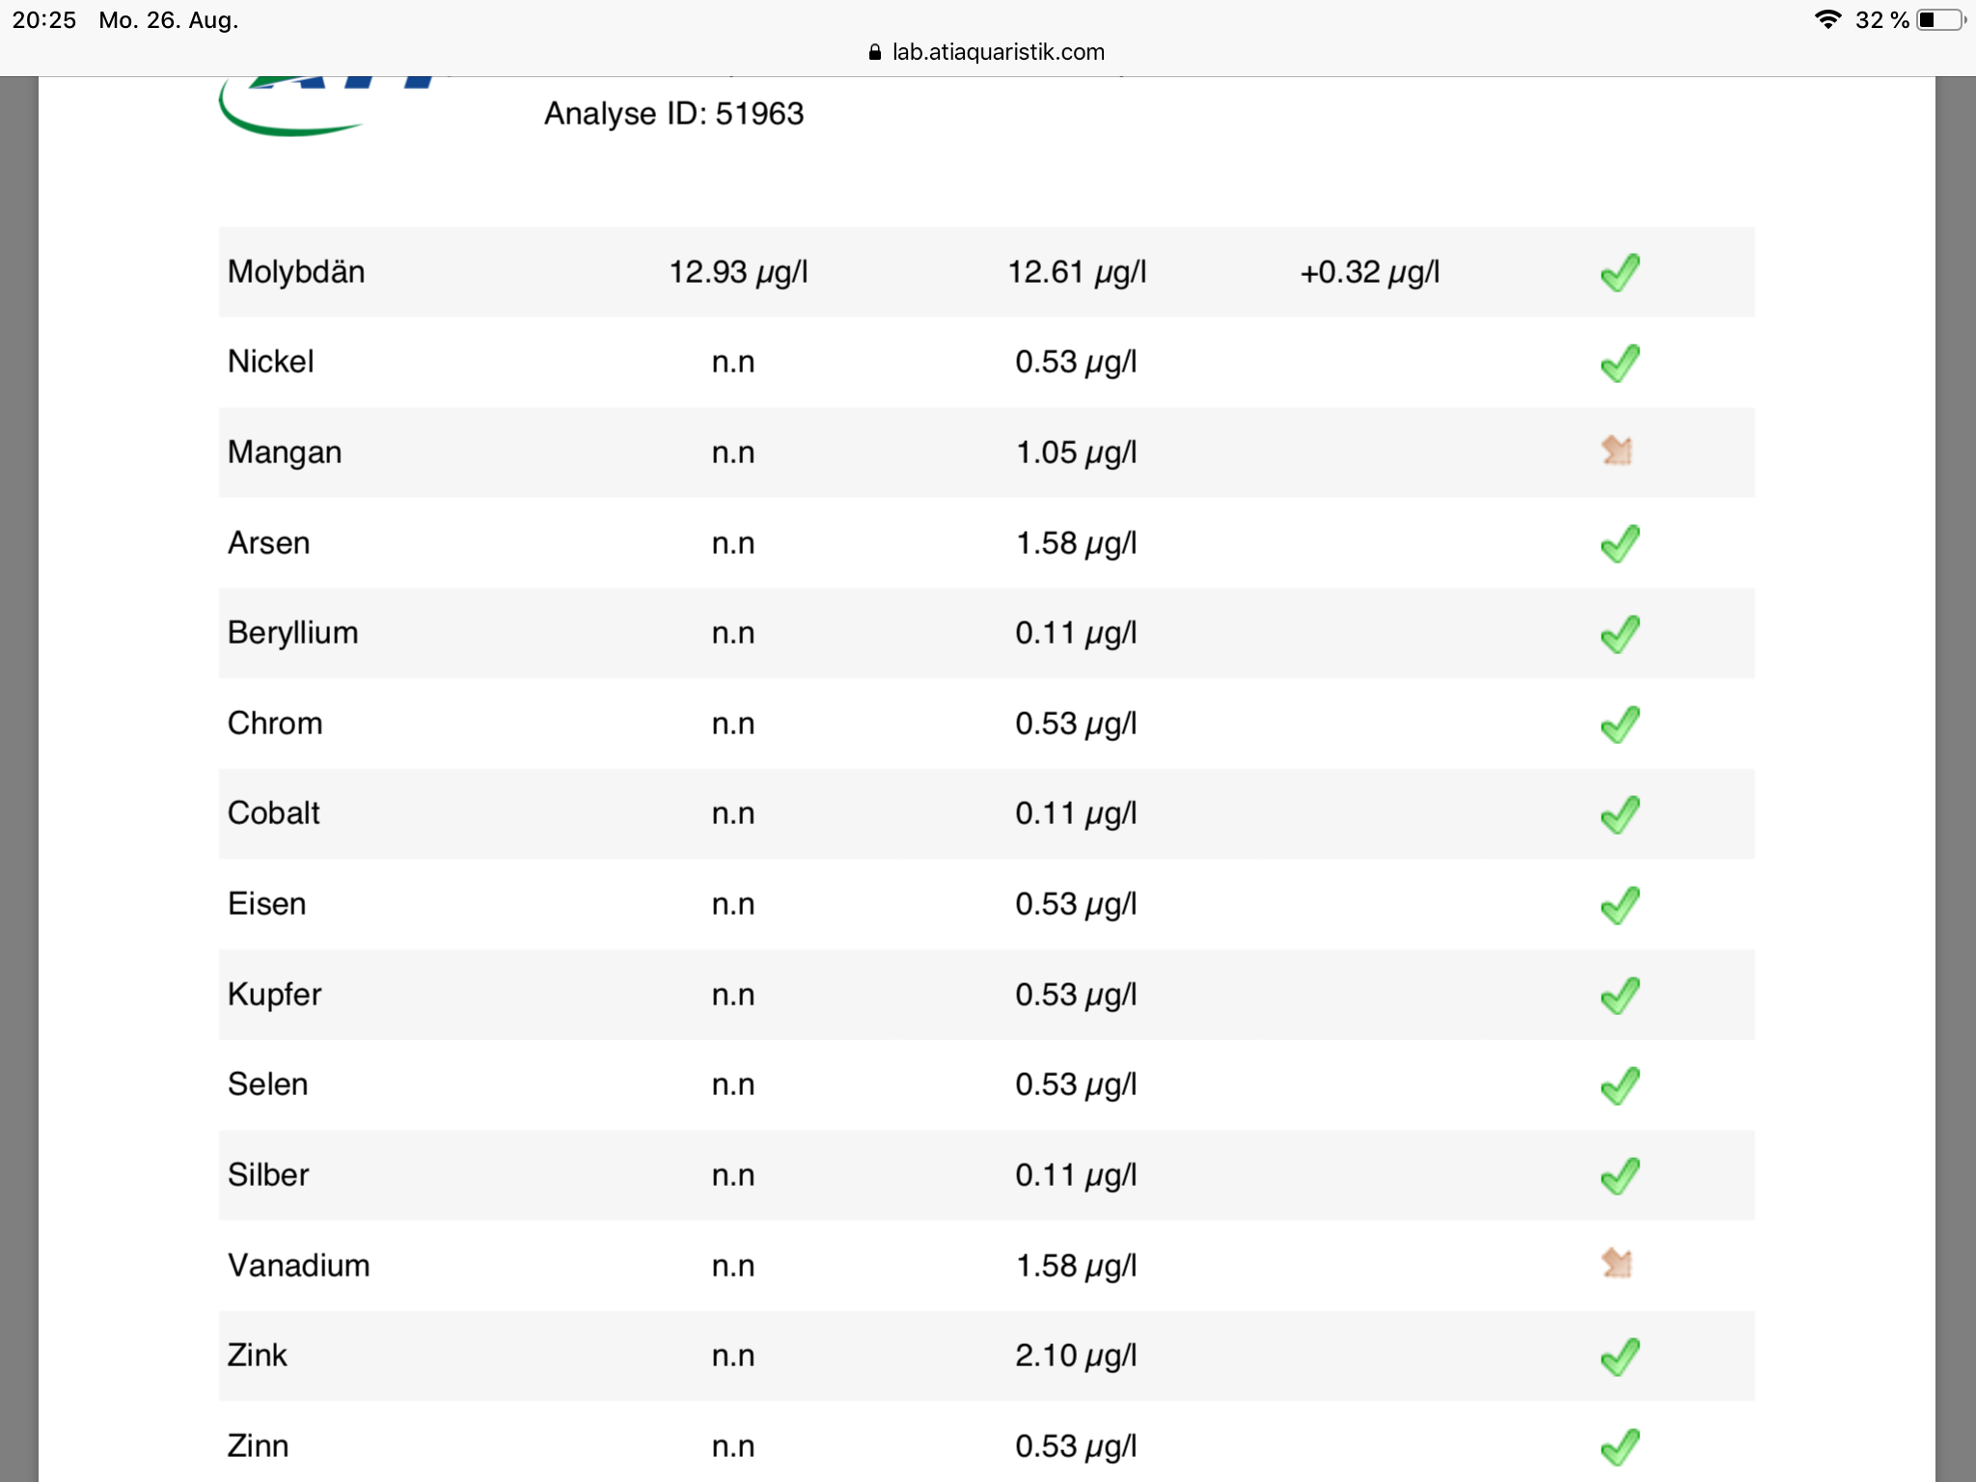1976x1482 pixels.
Task: Click the green checkmark in Molybdän row
Action: (1620, 272)
